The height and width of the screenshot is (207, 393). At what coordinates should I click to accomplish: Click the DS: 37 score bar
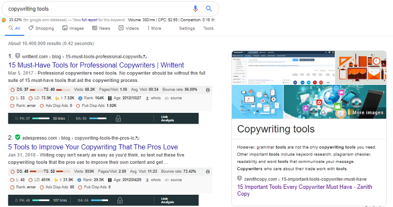point(36,90)
